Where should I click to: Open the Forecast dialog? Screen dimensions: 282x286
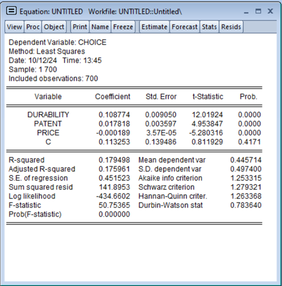[x=184, y=27]
